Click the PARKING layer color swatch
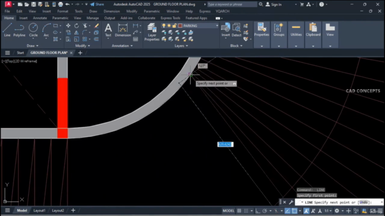This screenshot has height=216, width=385. click(180, 26)
